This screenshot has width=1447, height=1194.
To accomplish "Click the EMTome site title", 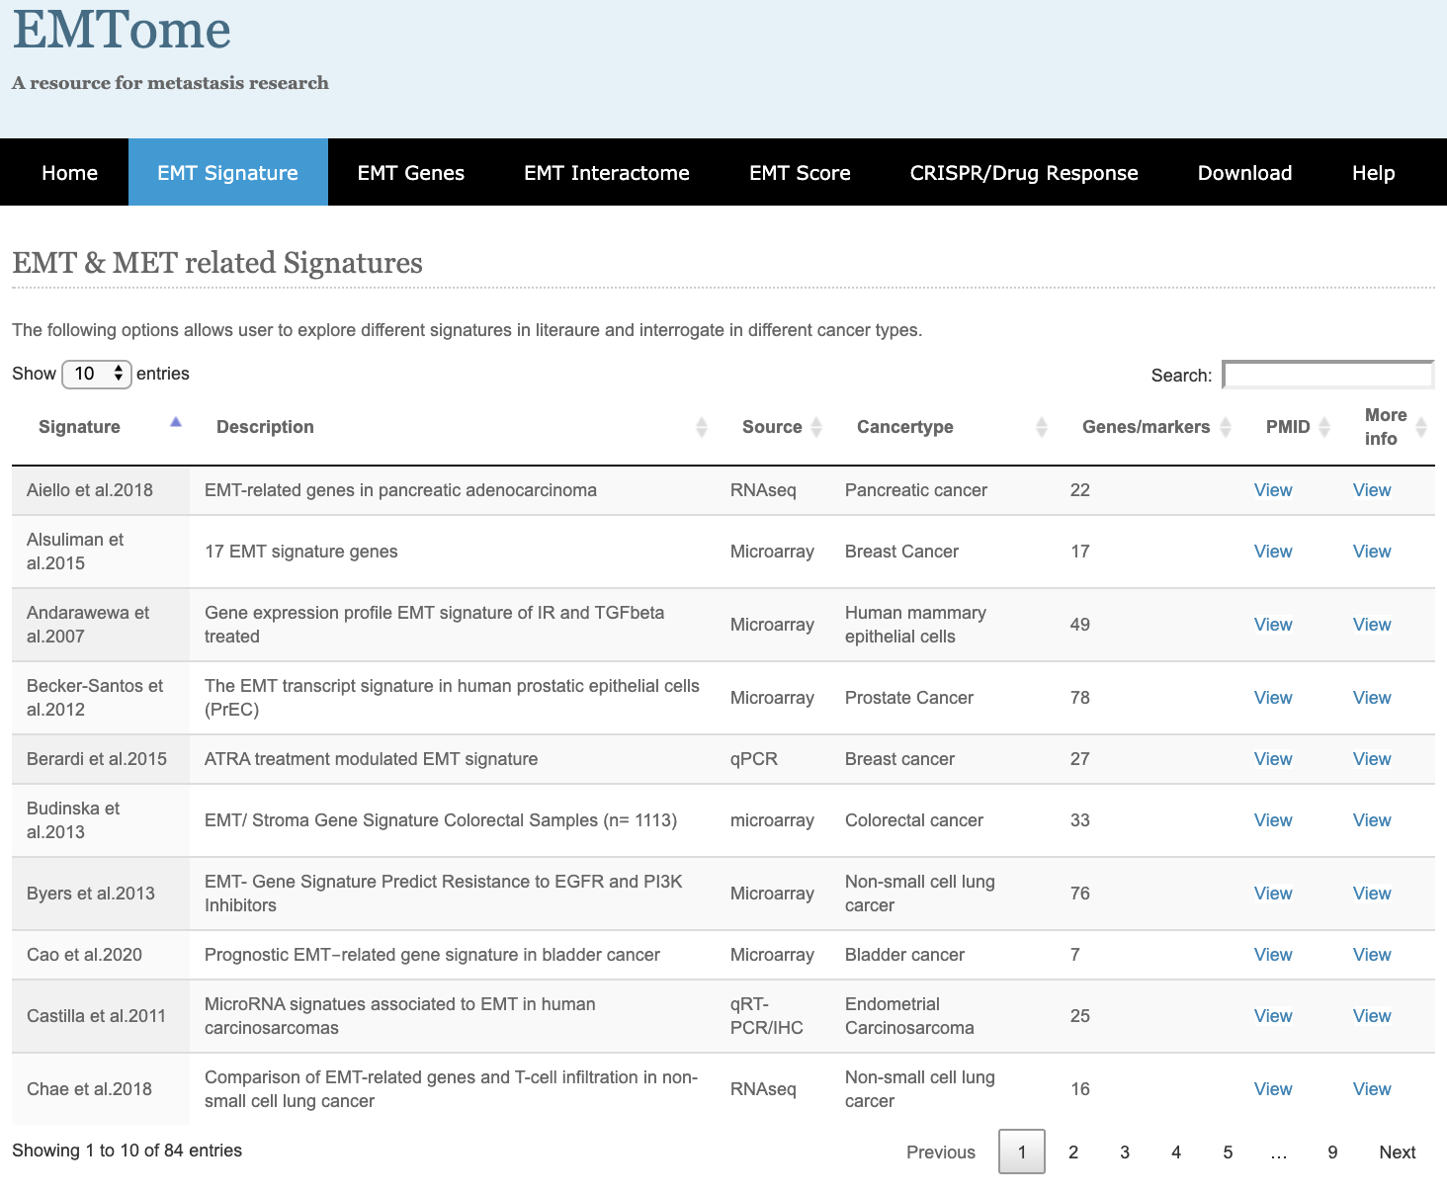I will click(122, 30).
